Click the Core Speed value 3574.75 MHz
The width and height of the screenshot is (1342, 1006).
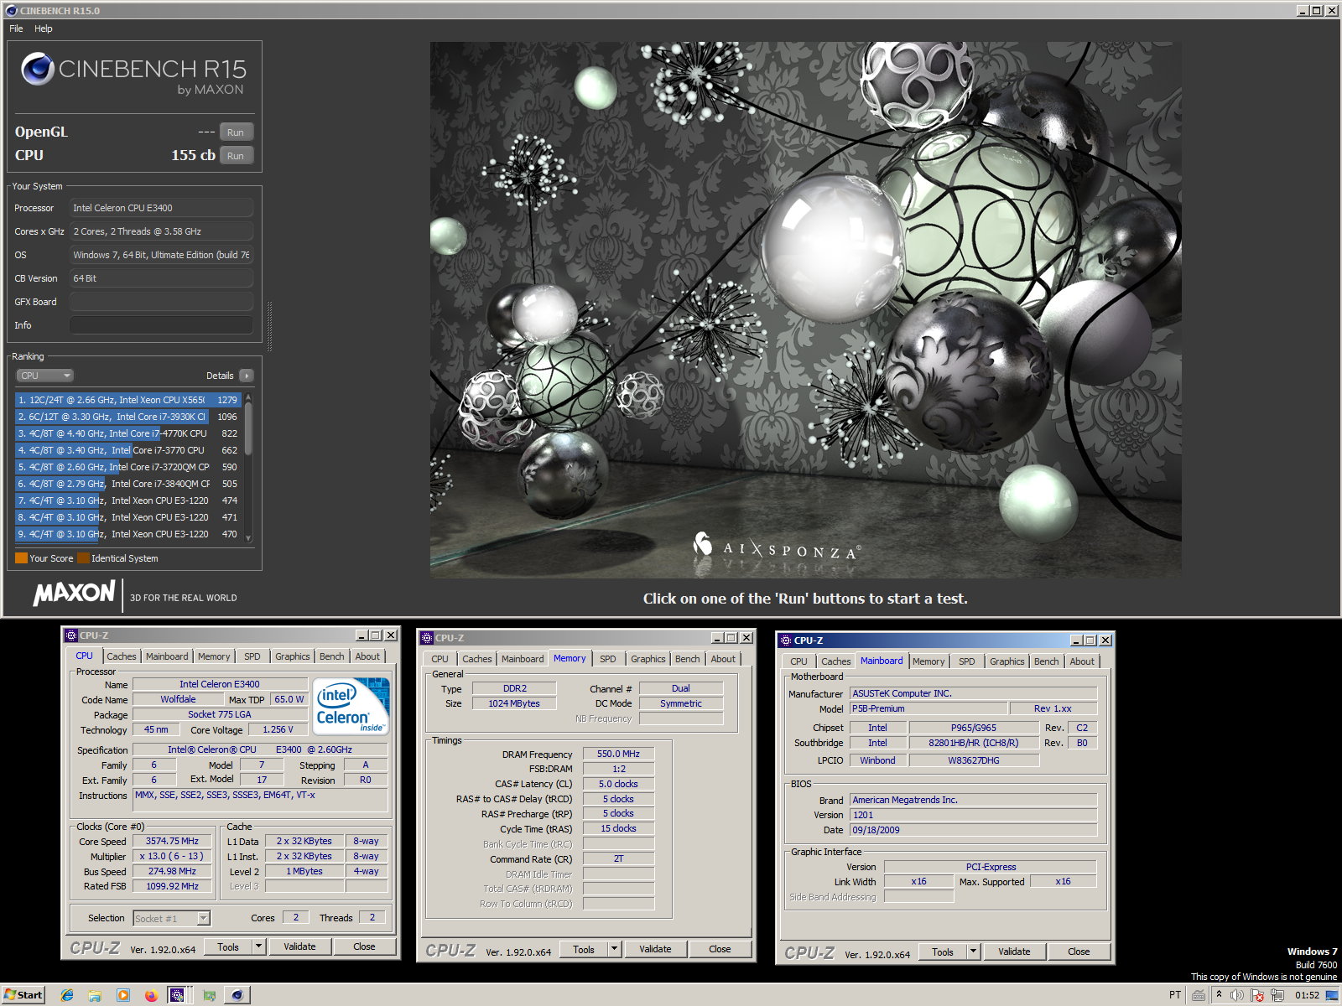pos(172,841)
